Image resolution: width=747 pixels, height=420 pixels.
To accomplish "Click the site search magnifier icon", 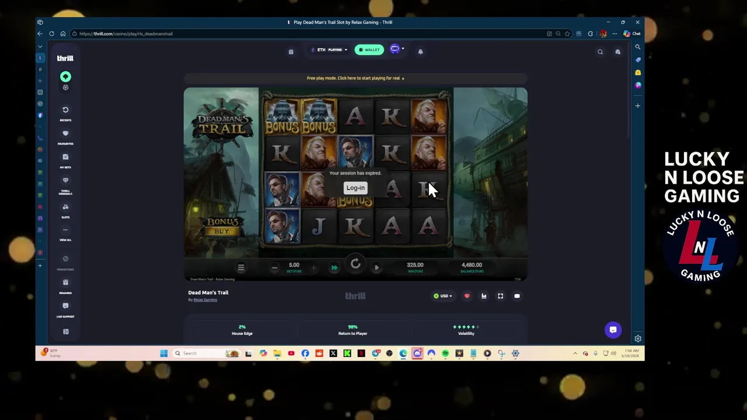I will coord(600,52).
